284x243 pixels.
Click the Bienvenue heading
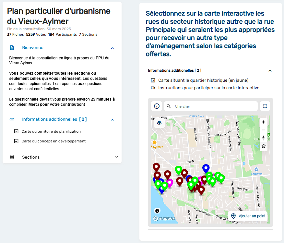click(x=33, y=48)
